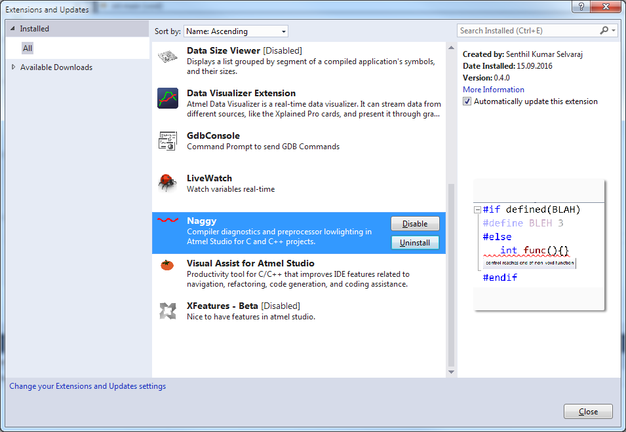The image size is (626, 432).
Task: Select the Visual Assist for Atmel Studio title
Action: click(x=250, y=263)
